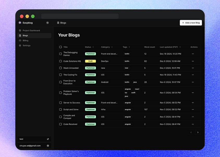The image size is (220, 157).
Task: Click the Word count column header
Action: coord(150,47)
